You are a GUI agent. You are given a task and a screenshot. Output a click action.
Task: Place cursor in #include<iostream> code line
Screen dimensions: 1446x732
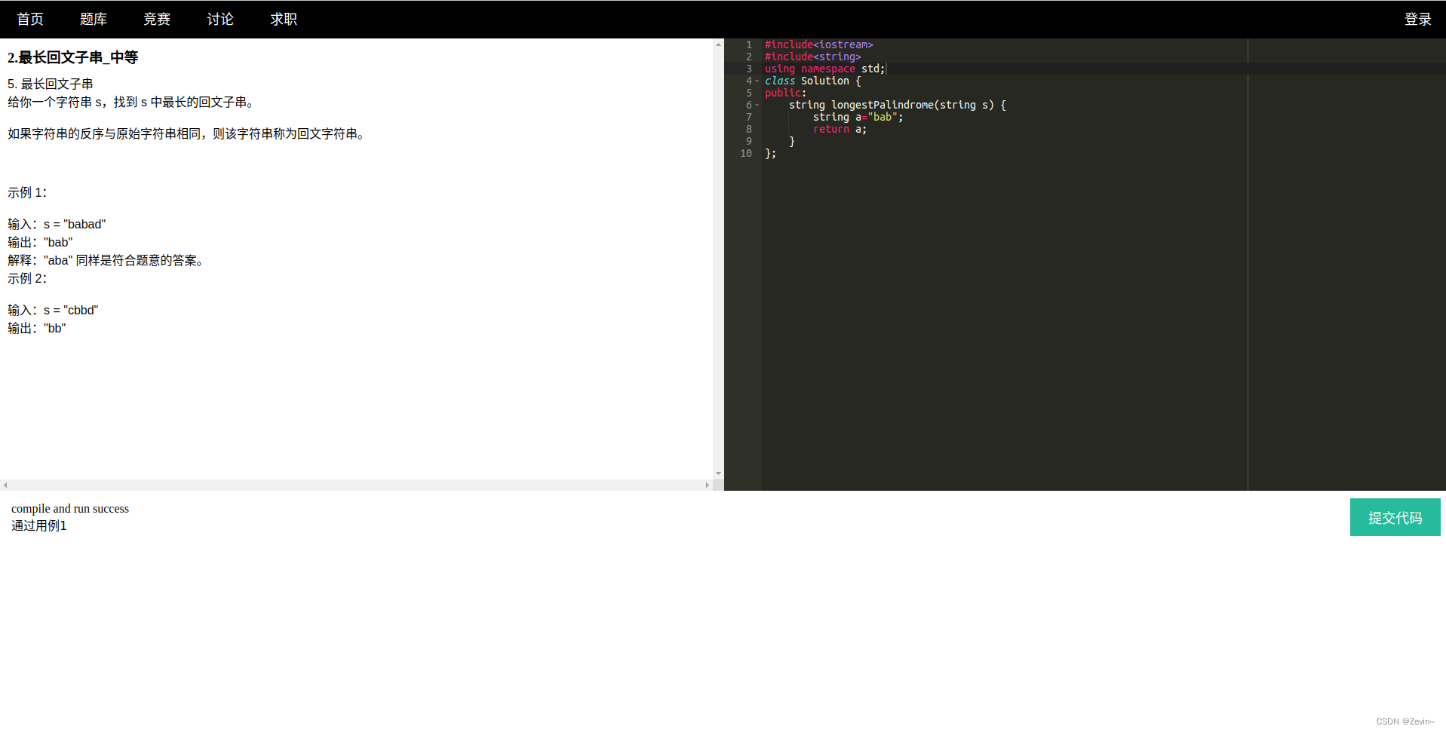point(818,44)
